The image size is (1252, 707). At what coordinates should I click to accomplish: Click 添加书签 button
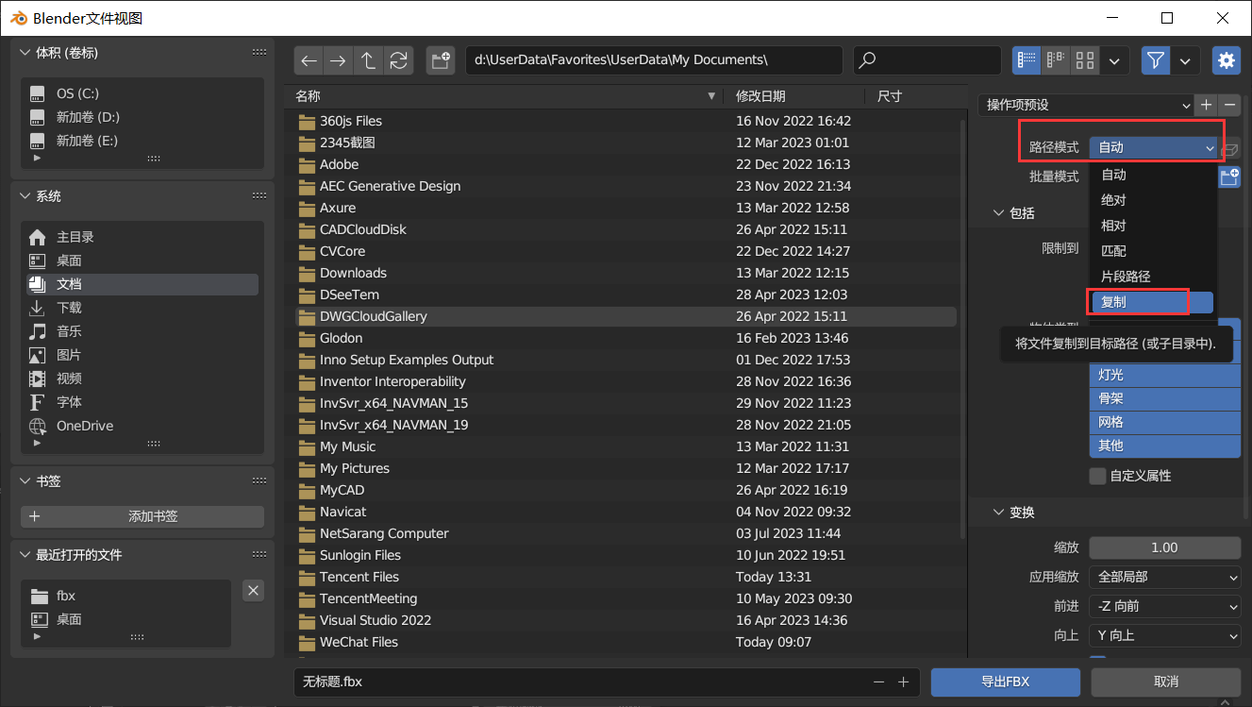[x=142, y=516]
